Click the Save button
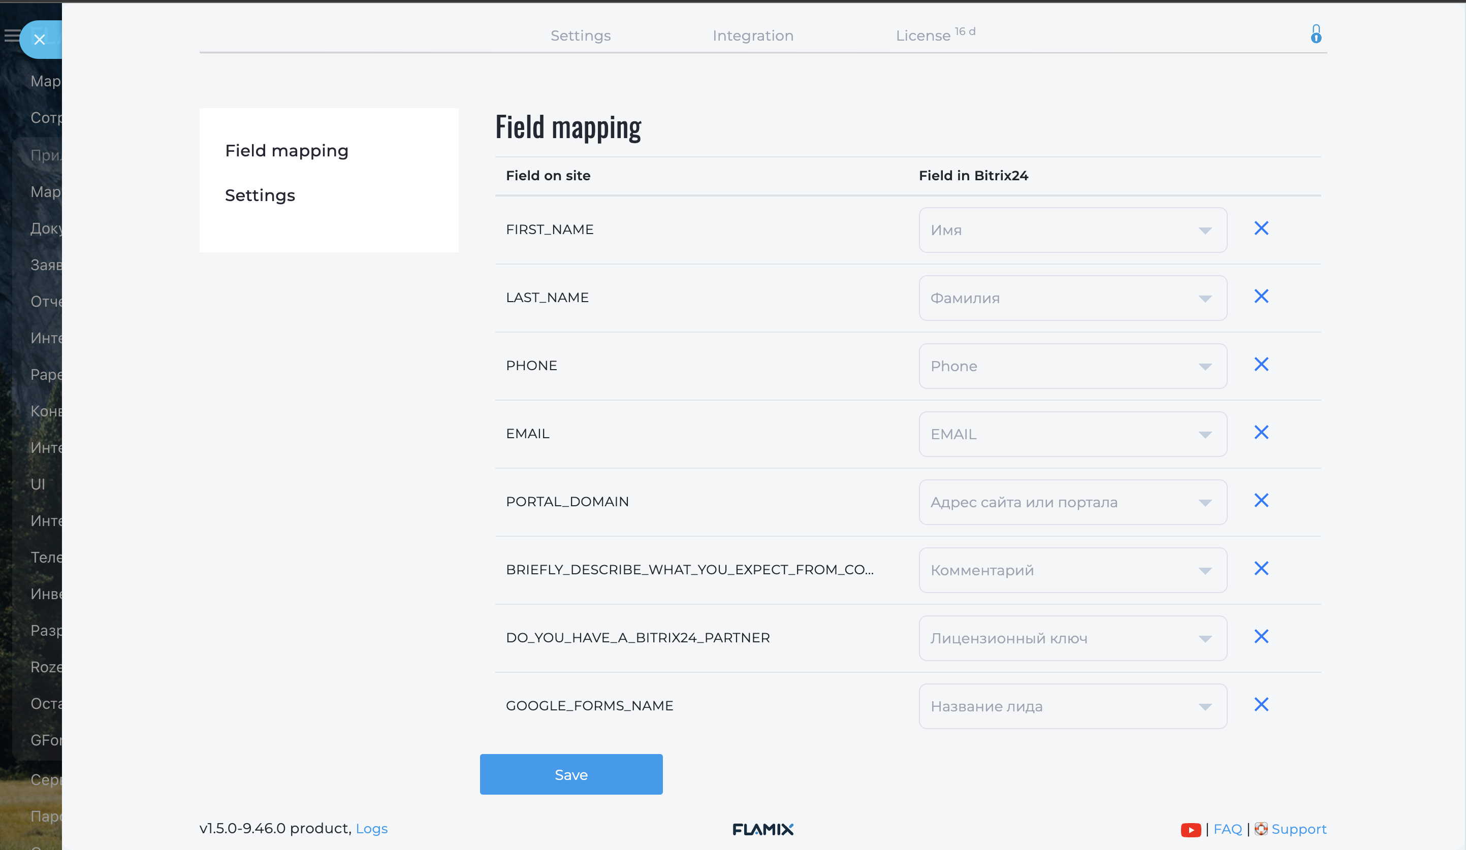This screenshot has width=1466, height=850. pyautogui.click(x=570, y=774)
